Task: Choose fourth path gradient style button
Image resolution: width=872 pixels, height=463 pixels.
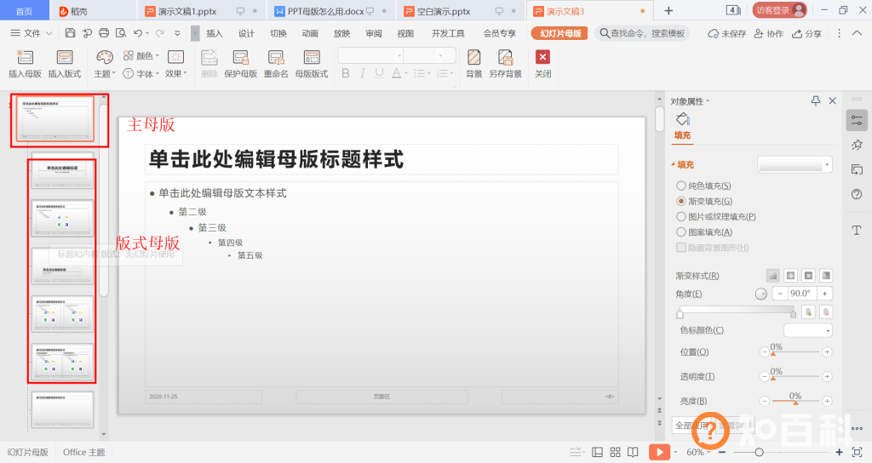Action: [826, 276]
